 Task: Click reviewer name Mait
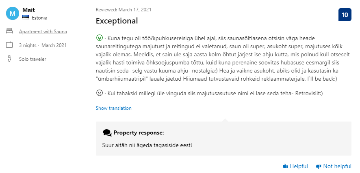coord(29,10)
